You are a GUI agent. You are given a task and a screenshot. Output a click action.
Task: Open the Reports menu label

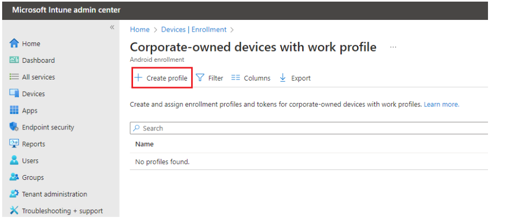click(x=33, y=144)
